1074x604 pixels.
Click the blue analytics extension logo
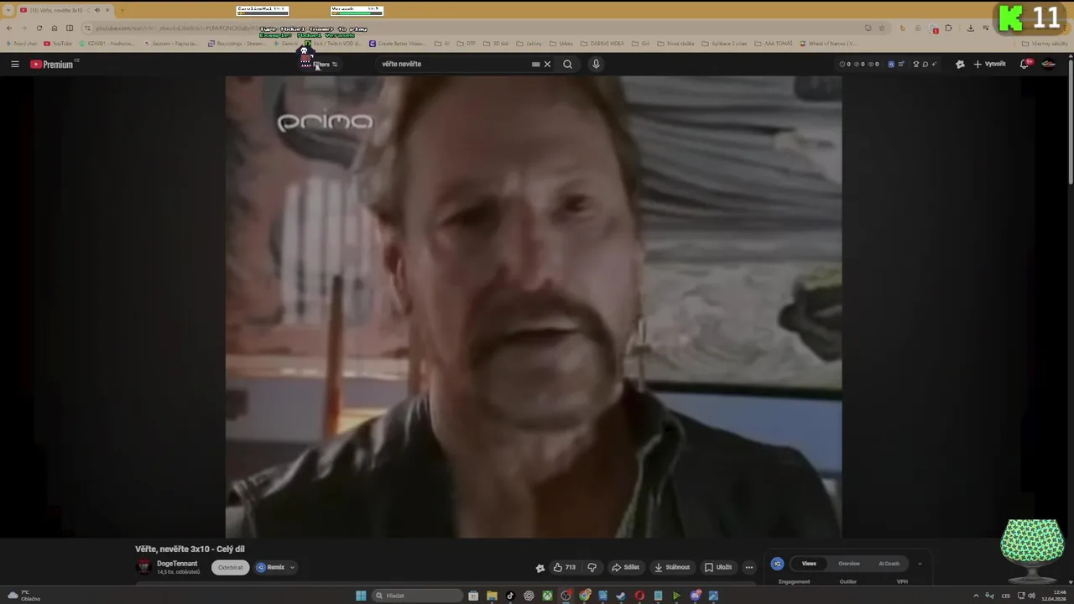pyautogui.click(x=777, y=564)
